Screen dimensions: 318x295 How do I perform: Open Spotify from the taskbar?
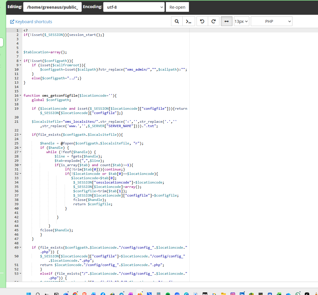pos(168,294)
